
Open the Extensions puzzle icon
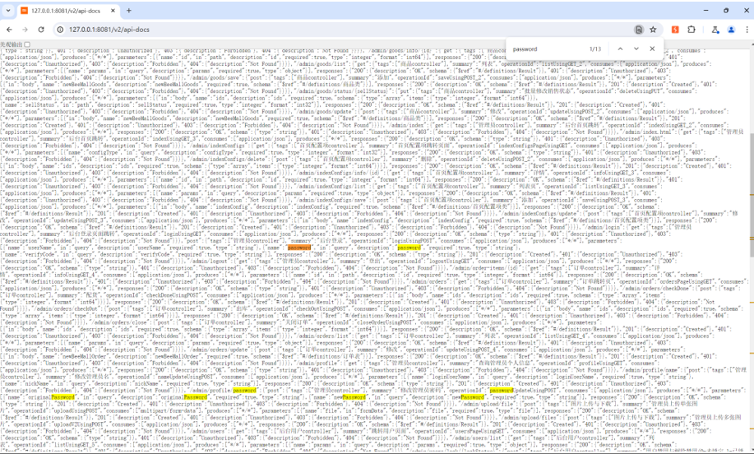(692, 30)
